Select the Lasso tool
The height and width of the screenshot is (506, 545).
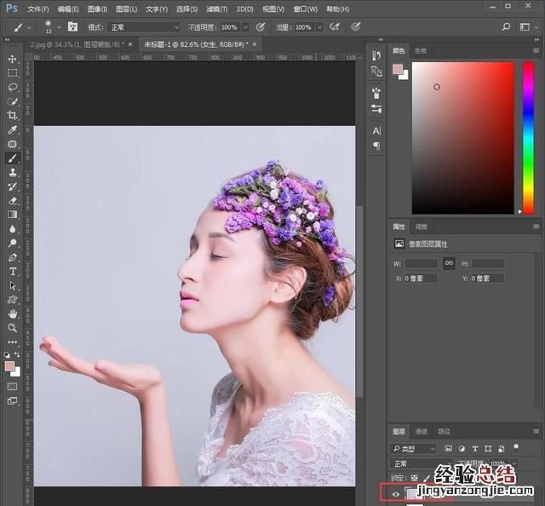click(x=13, y=87)
